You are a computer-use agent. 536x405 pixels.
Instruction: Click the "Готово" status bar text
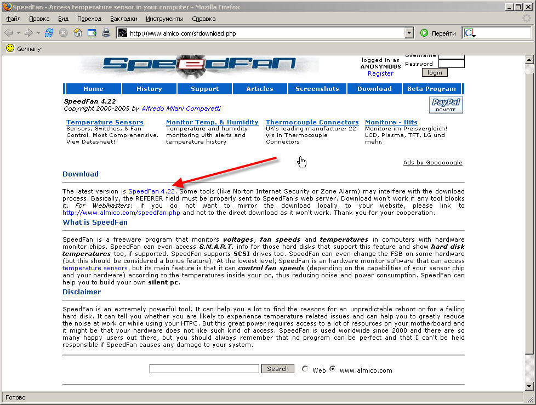point(16,397)
